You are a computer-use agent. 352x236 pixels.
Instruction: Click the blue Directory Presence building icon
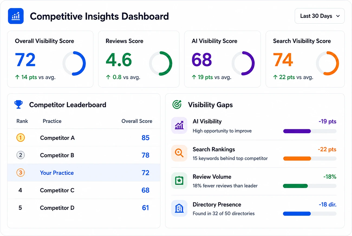pyautogui.click(x=179, y=208)
